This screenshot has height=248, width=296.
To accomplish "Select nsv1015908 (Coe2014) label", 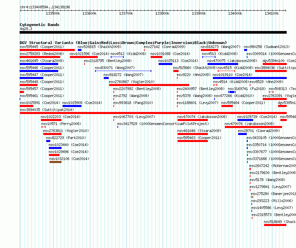I will click(82, 103).
